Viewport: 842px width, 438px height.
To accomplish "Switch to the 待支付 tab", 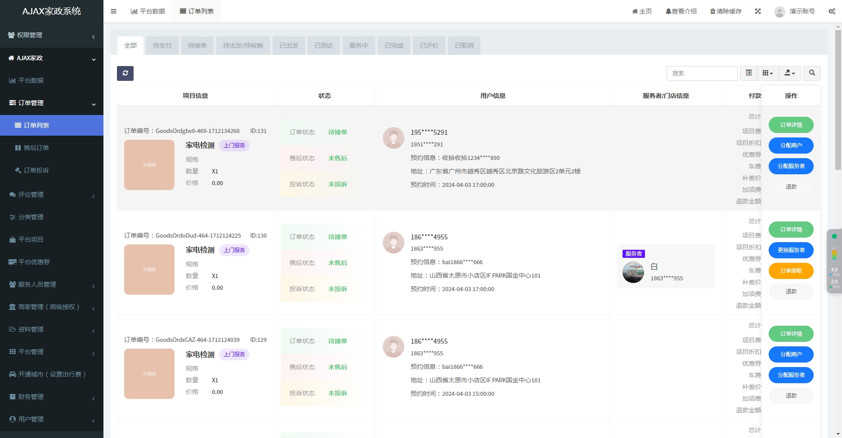I will [x=162, y=45].
